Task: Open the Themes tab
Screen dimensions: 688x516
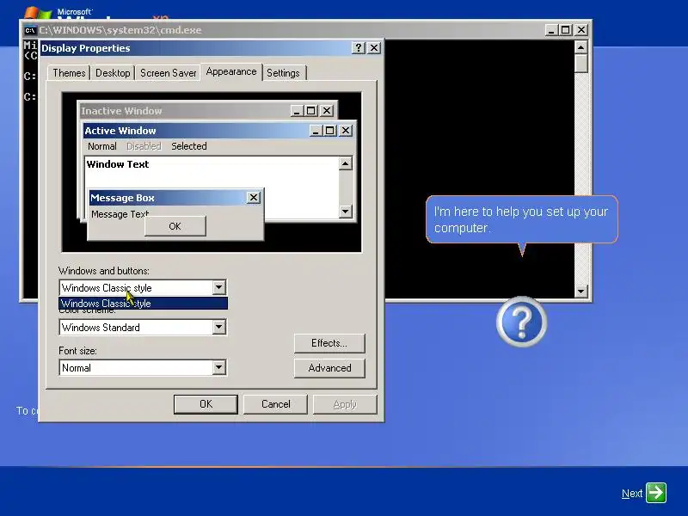Action: [x=69, y=73]
